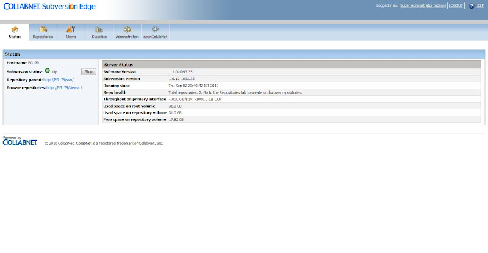Click the Repositories tab folder icon
Screen dimensions: 488x253
43,29
